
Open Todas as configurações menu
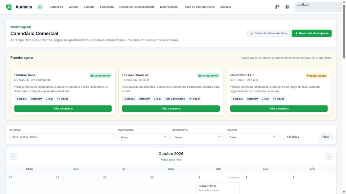click(199, 7)
